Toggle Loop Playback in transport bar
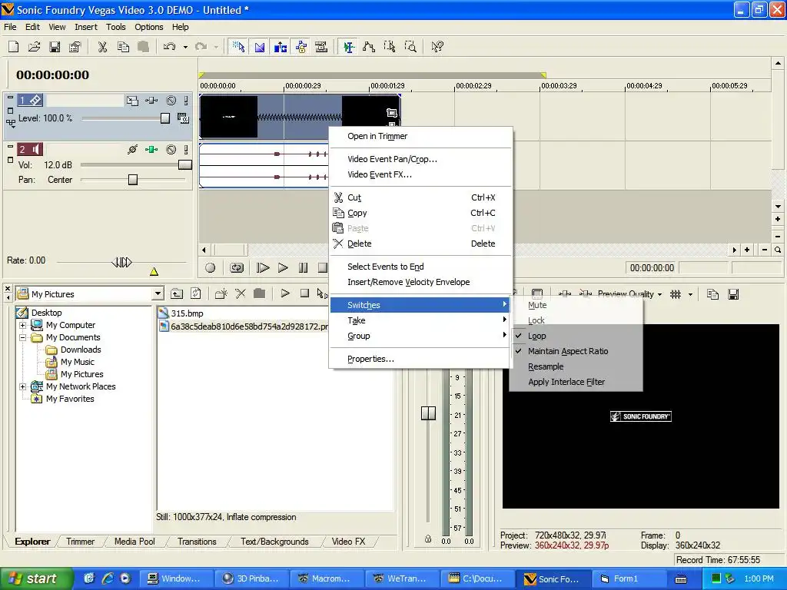787x590 pixels. (237, 268)
